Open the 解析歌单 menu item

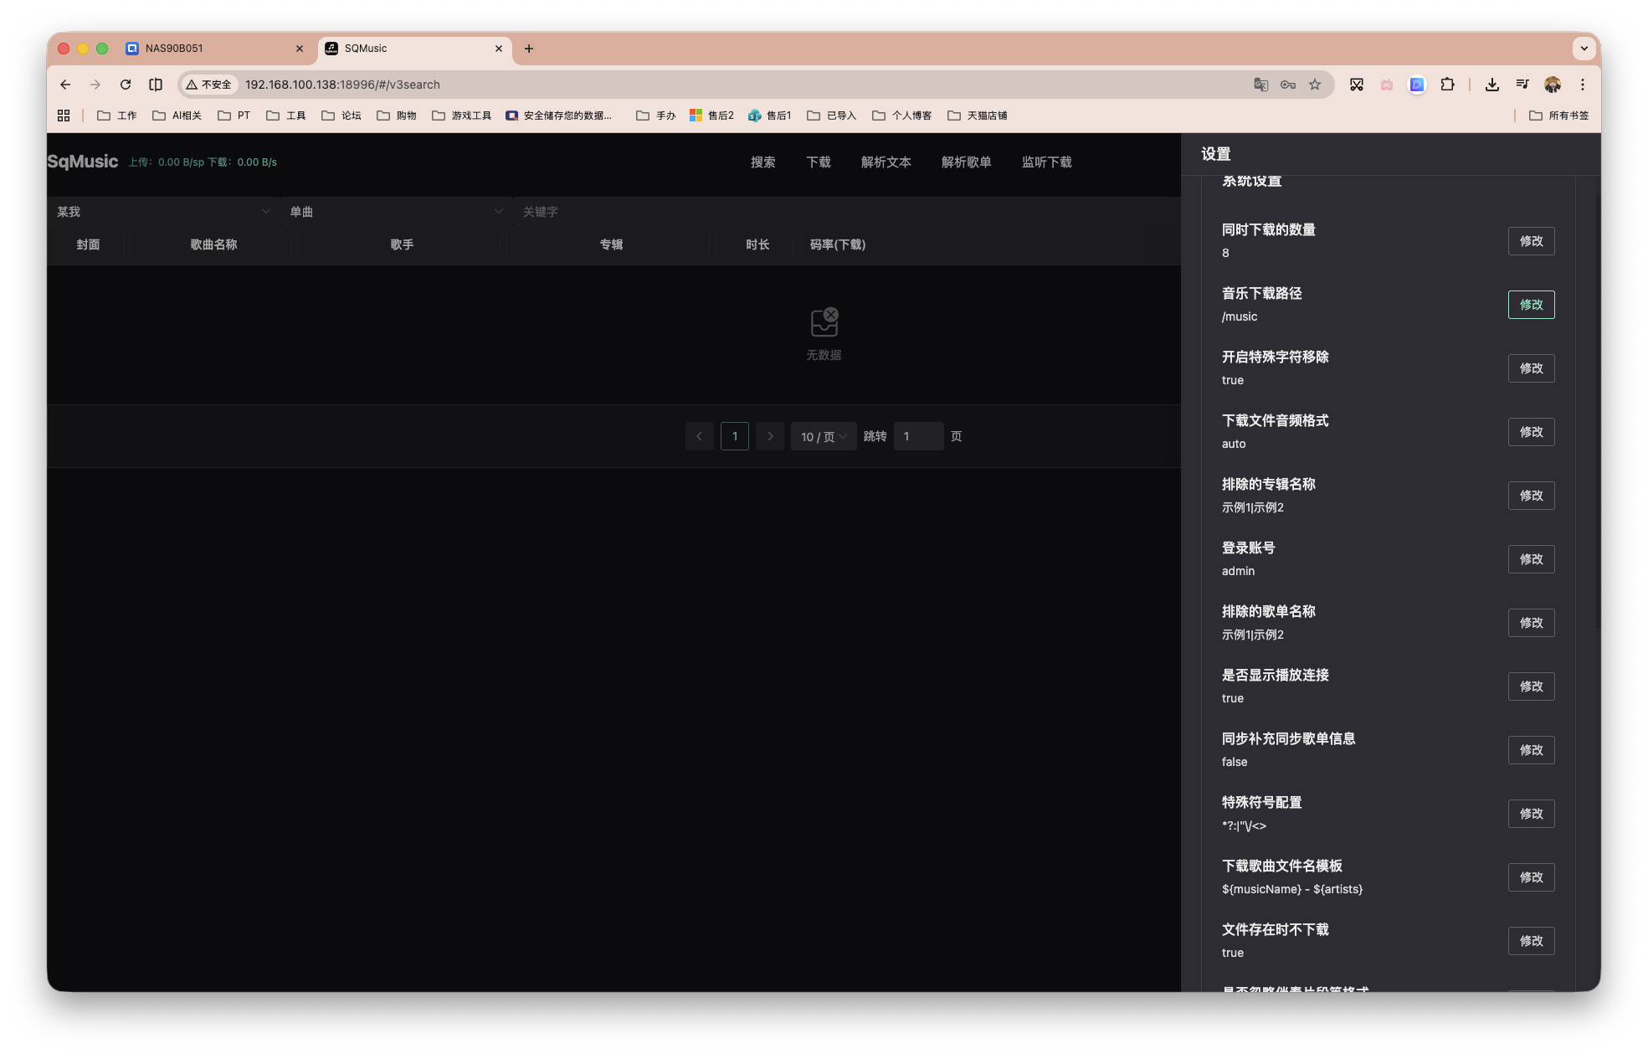pos(966,162)
